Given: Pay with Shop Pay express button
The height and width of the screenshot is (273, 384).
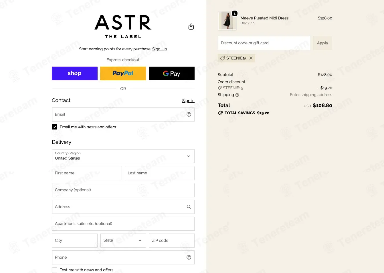Looking at the screenshot, I should 75,73.
